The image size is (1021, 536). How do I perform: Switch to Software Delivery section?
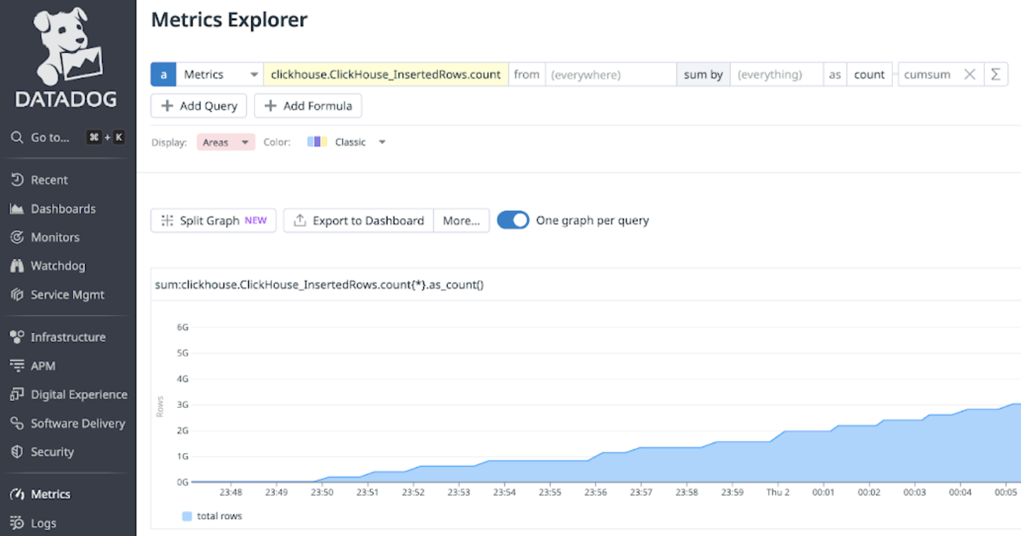tap(77, 423)
